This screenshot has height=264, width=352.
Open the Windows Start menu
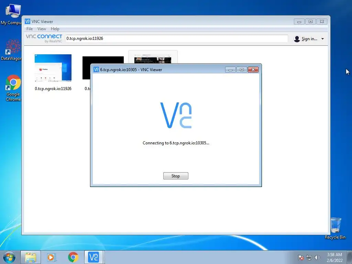[x=9, y=257]
